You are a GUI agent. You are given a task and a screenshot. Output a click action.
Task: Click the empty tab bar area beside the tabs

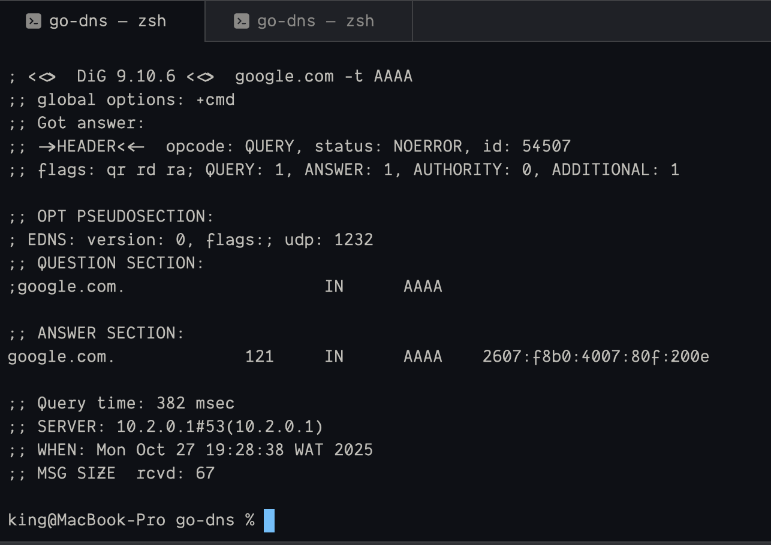[x=591, y=22]
